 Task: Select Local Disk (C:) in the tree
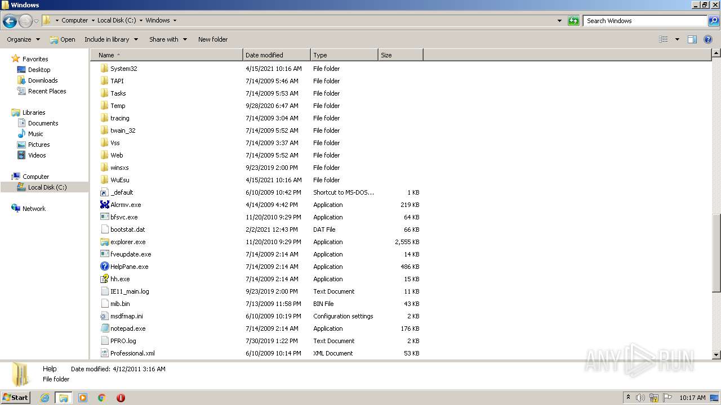[47, 187]
